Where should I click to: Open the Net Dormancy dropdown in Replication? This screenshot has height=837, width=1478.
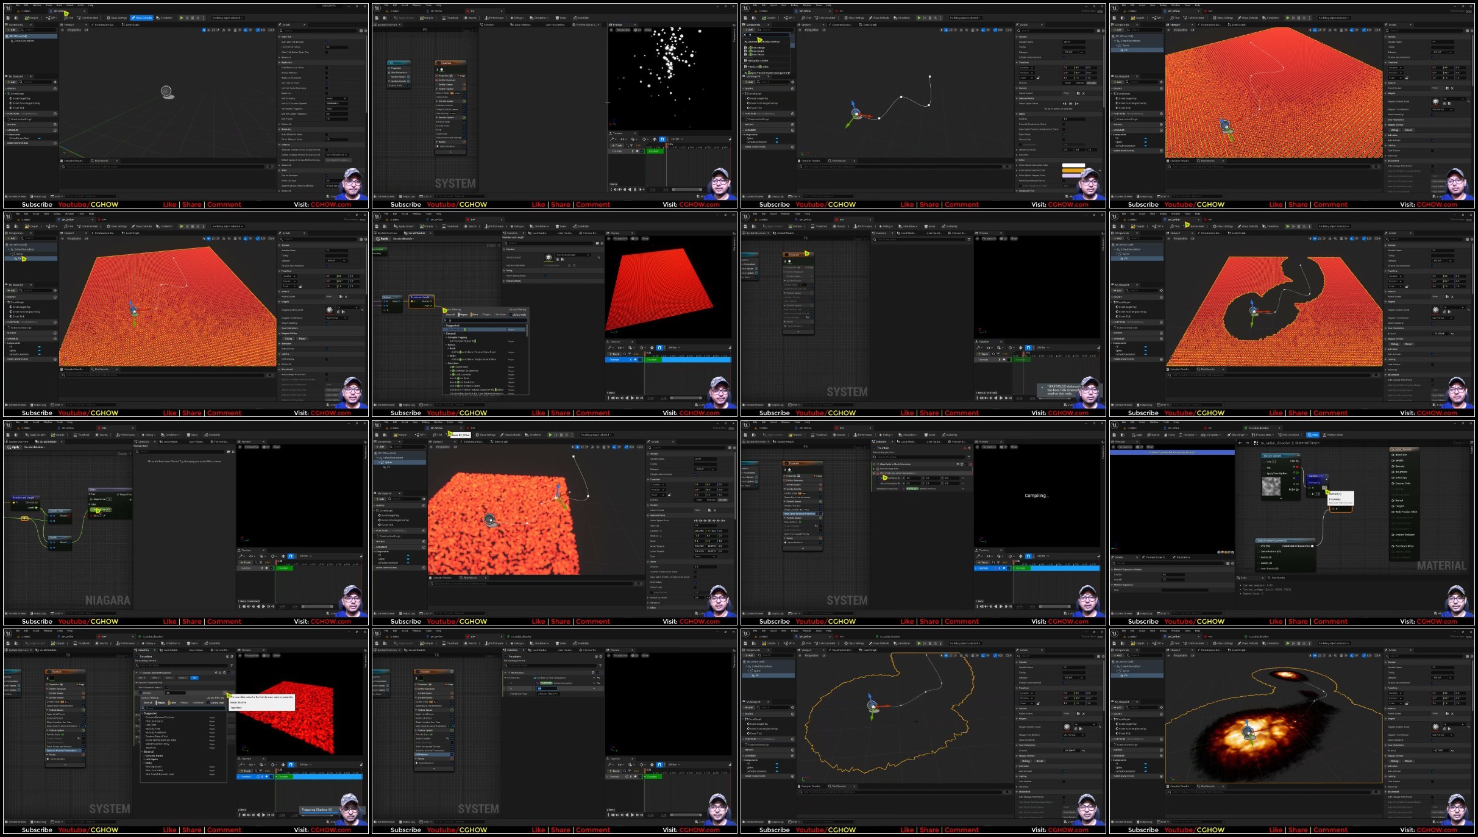(x=336, y=98)
